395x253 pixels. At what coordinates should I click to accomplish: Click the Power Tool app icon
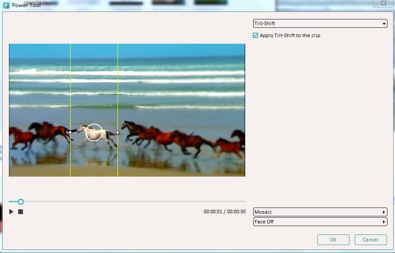pos(6,5)
